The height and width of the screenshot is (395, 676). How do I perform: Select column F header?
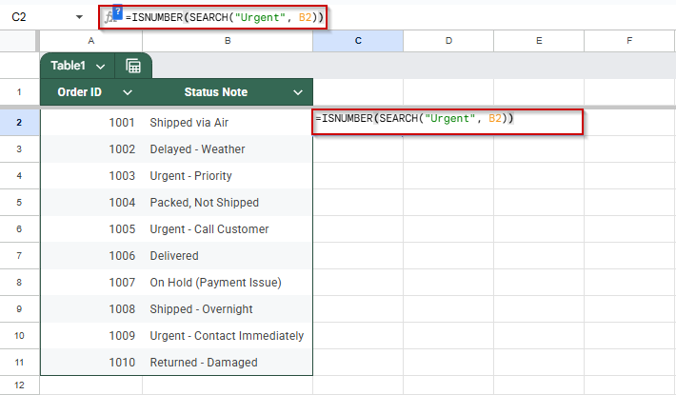[629, 41]
